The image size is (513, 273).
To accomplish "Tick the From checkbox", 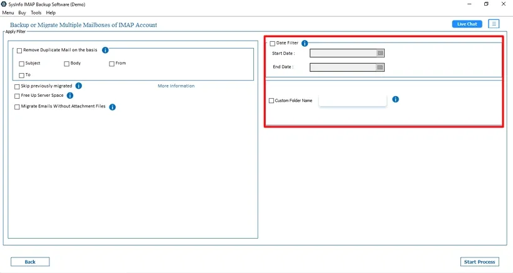I will point(112,64).
